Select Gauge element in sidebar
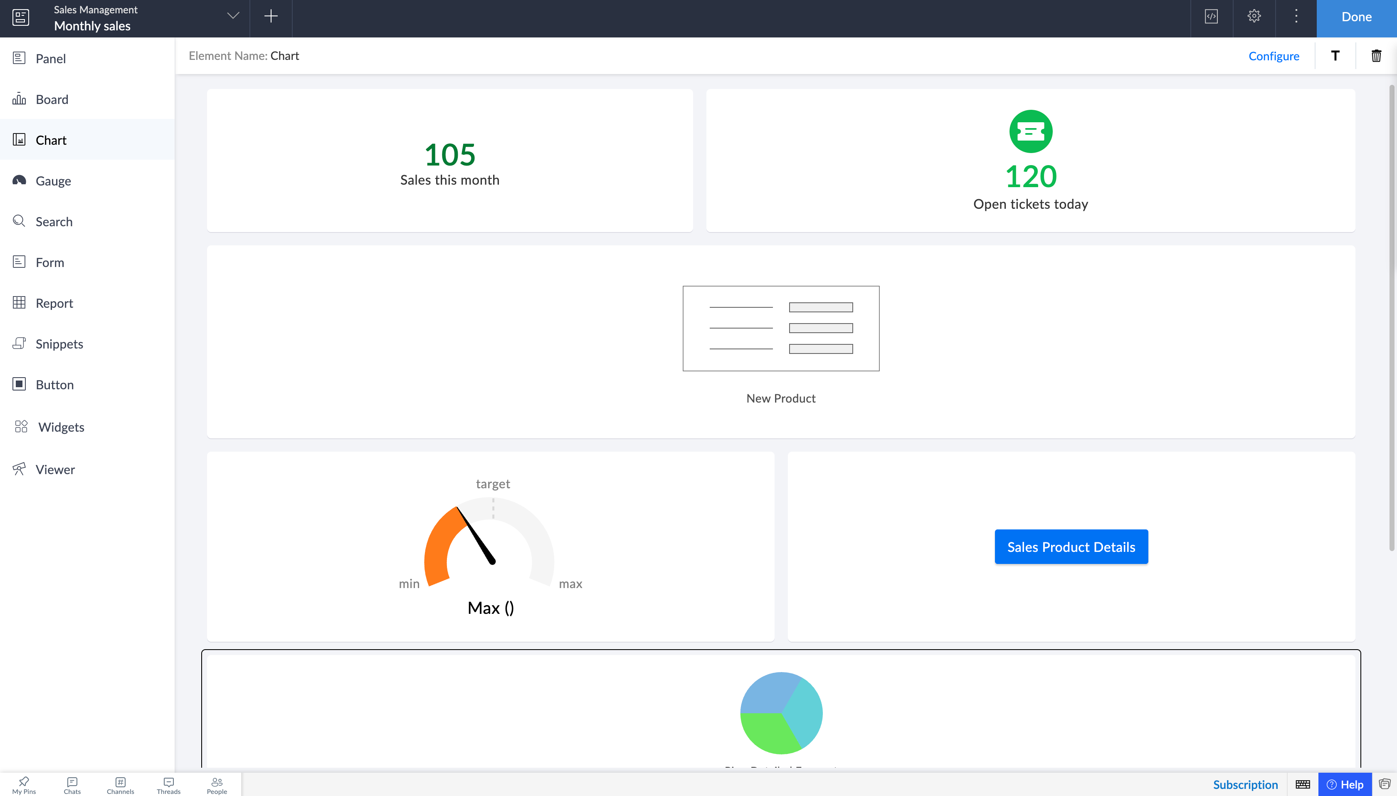Screen dimensions: 1397x796 point(53,181)
